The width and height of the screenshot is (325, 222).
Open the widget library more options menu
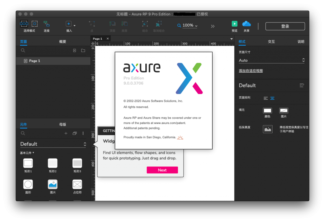click(x=83, y=134)
